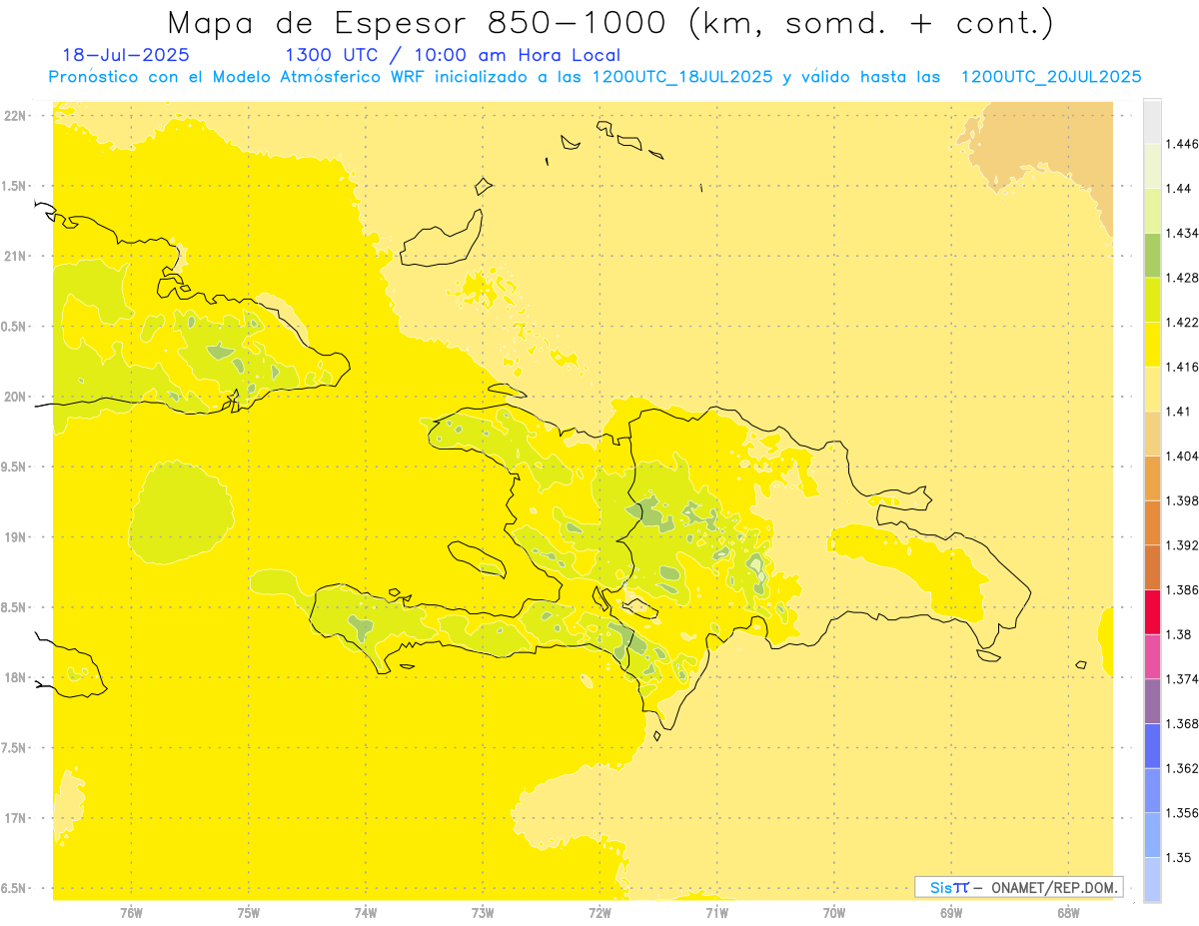Click the longitude label "73W"

pos(483,912)
